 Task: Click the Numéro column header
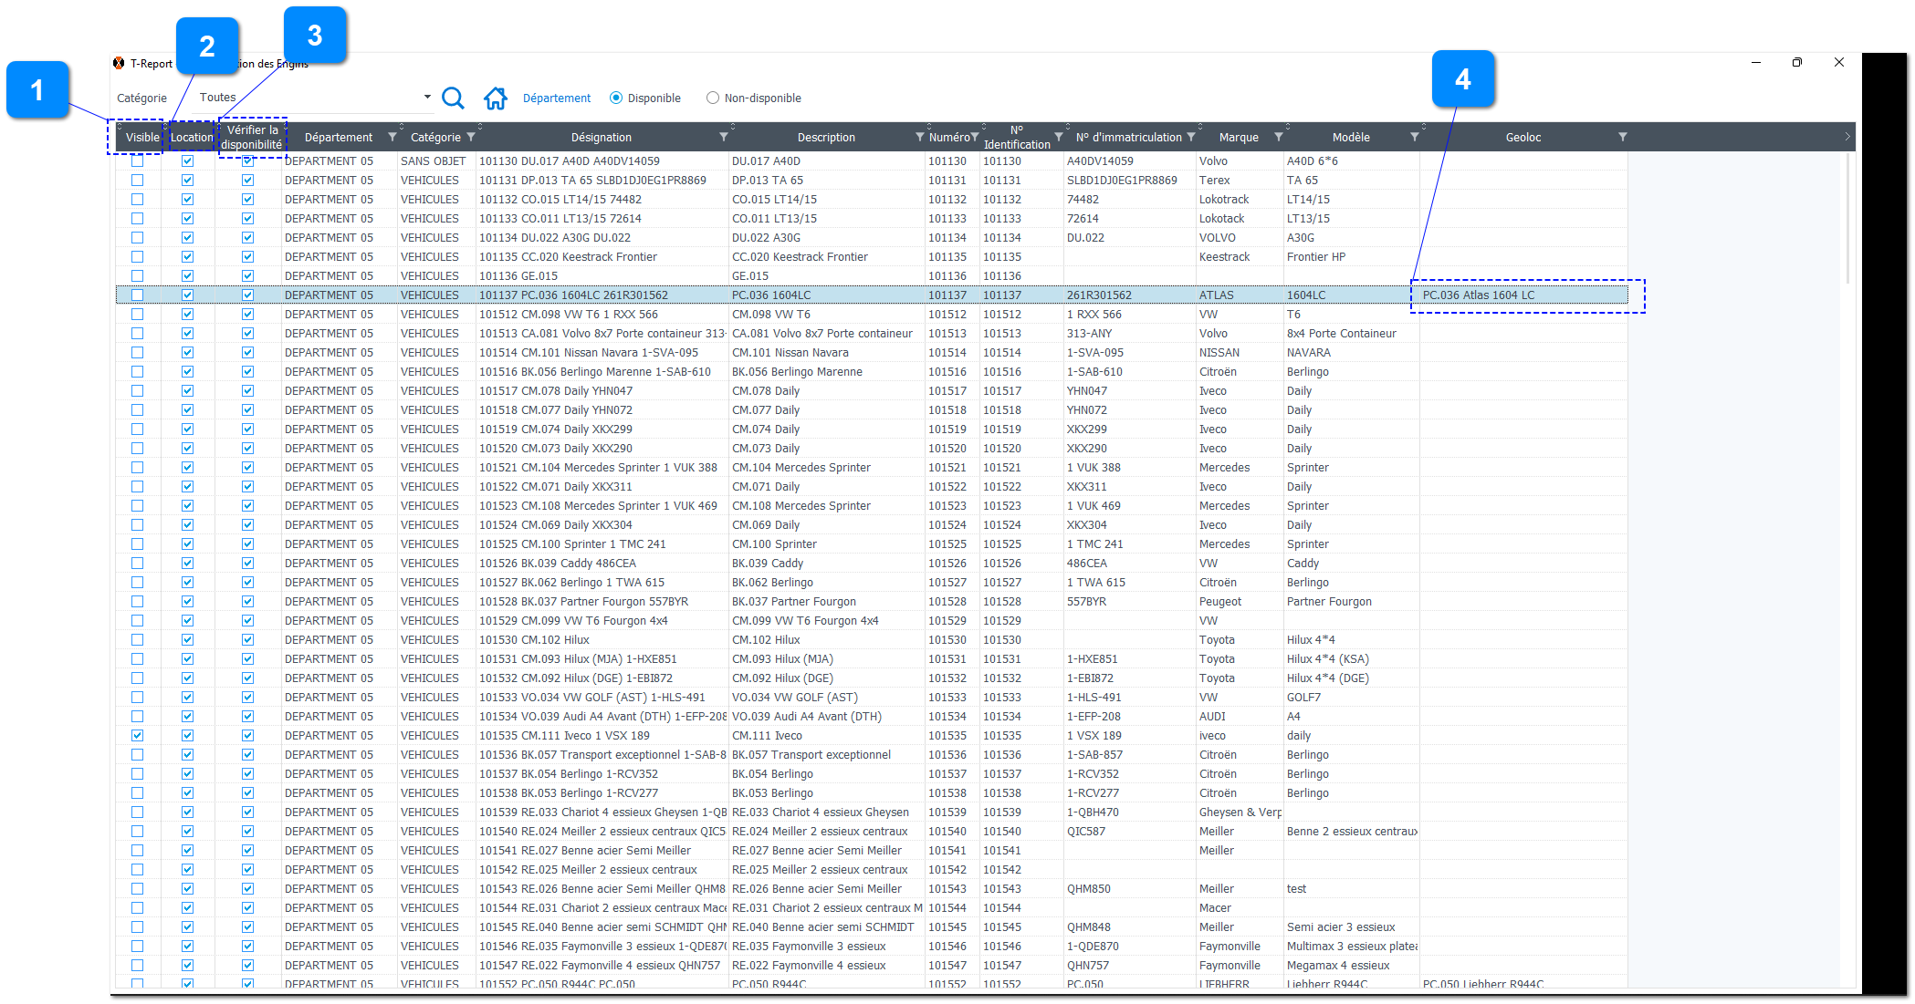pyautogui.click(x=948, y=137)
